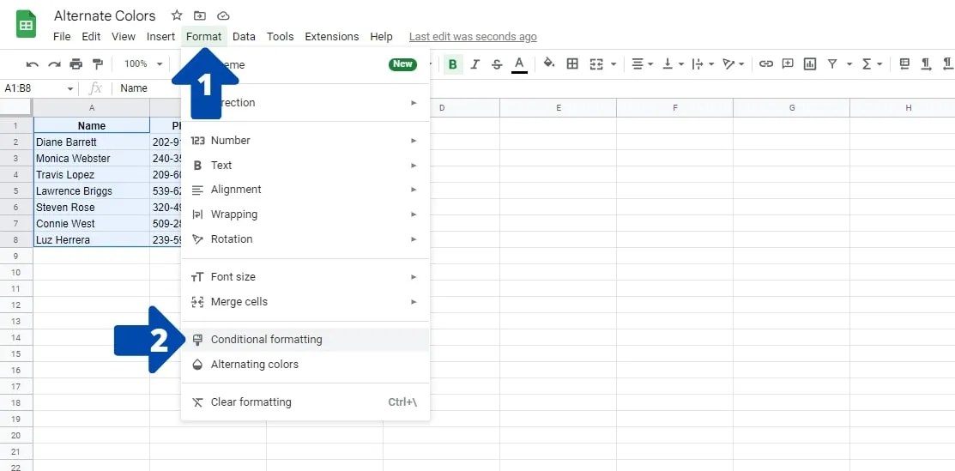
Task: Click the cloud document status icon
Action: 224,15
